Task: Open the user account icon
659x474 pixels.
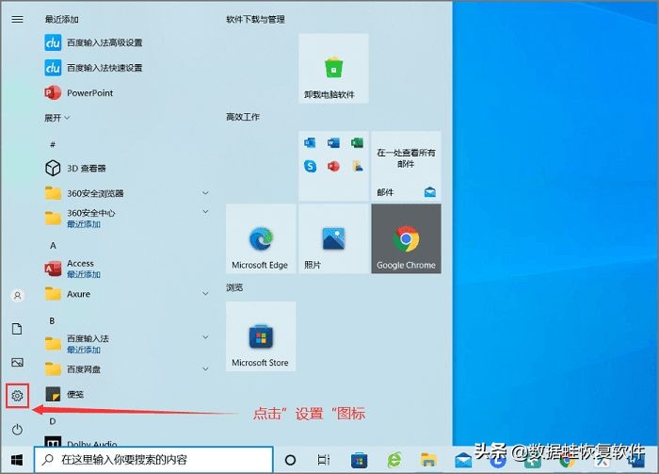Action: [17, 296]
